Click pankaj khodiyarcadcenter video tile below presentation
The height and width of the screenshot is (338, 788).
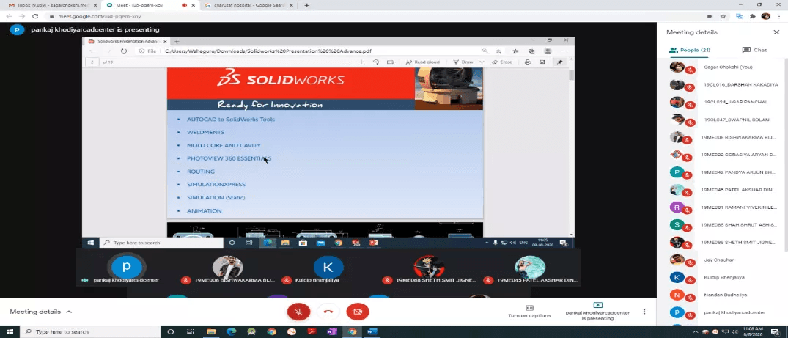(127, 268)
